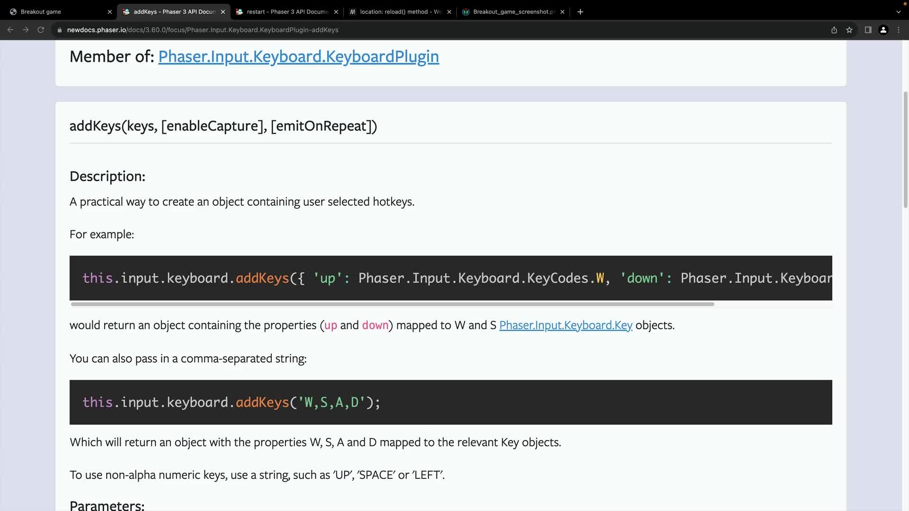Image resolution: width=909 pixels, height=511 pixels.
Task: Click the code block horizontal scrollbar
Action: [x=392, y=304]
